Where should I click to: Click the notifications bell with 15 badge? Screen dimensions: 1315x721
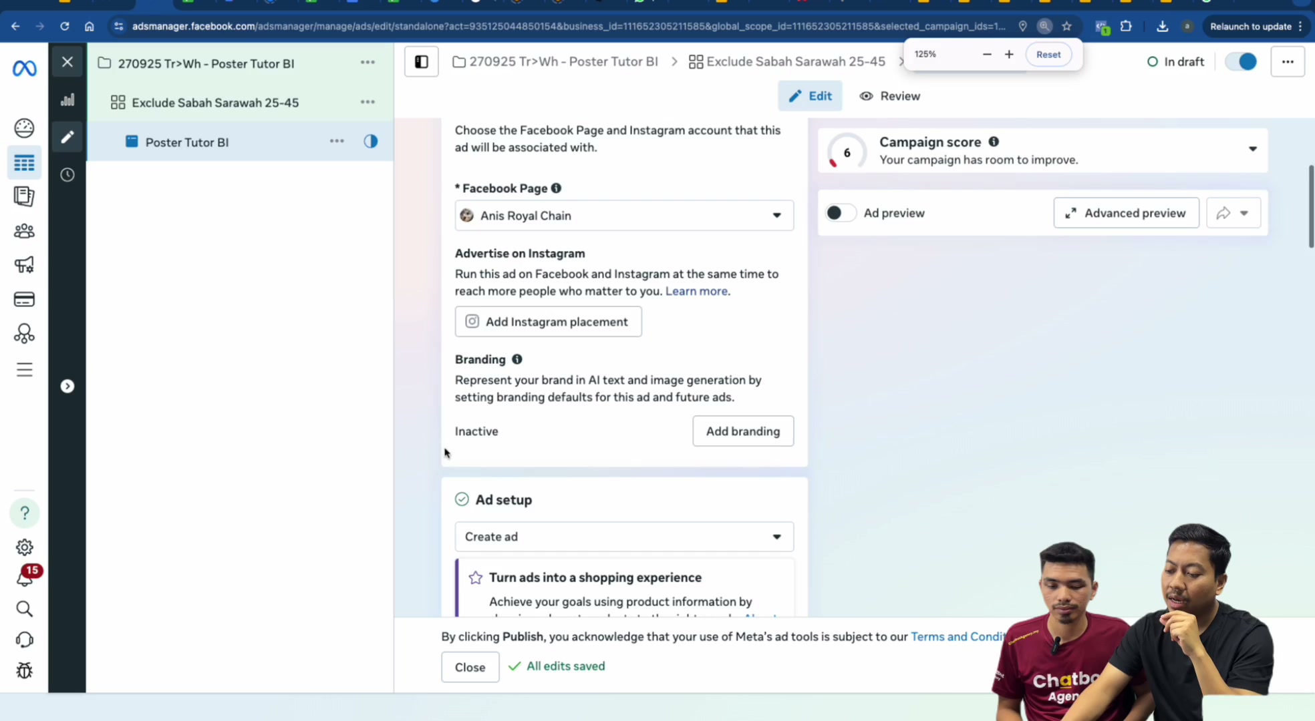(25, 577)
